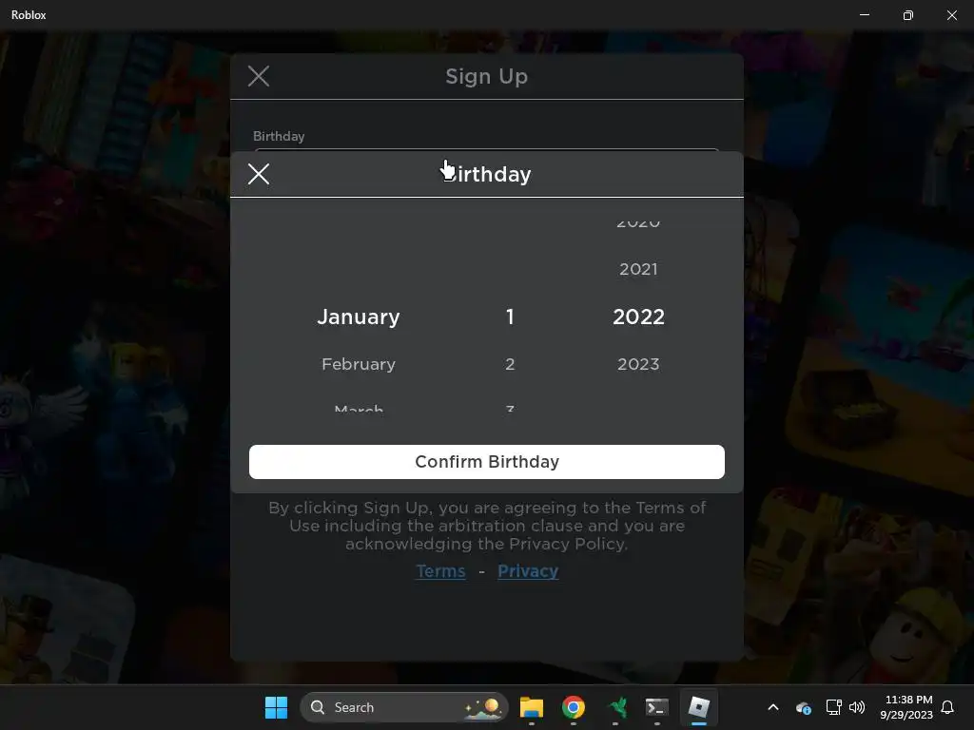
Task: Open the Terminal app on taskbar
Action: pyautogui.click(x=657, y=707)
